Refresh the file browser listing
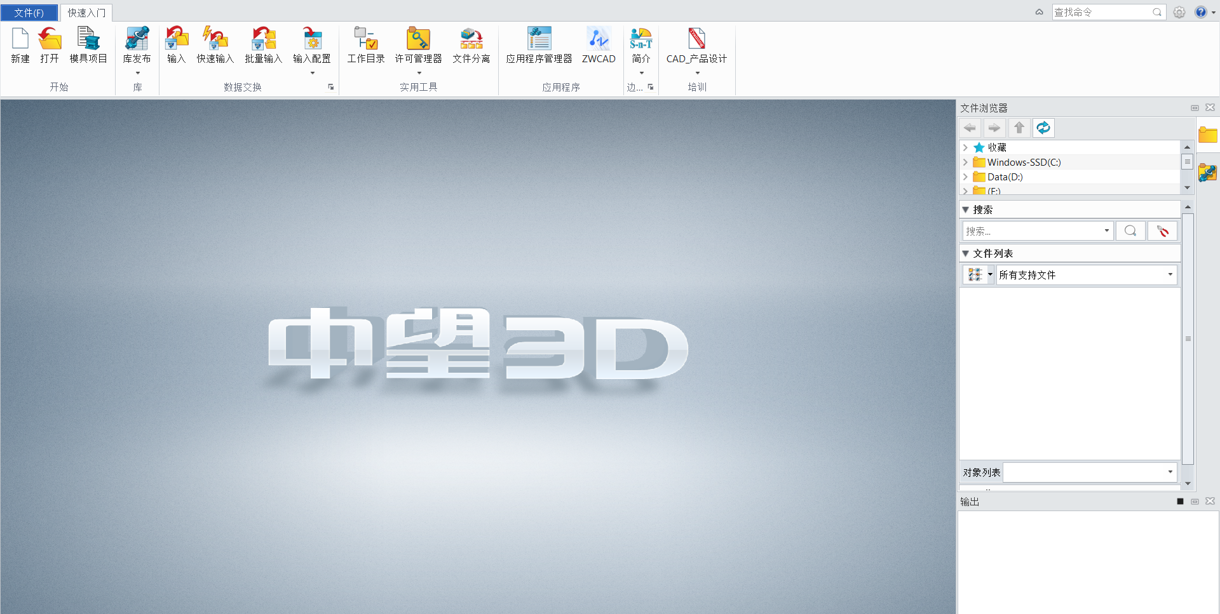The image size is (1220, 614). coord(1043,128)
